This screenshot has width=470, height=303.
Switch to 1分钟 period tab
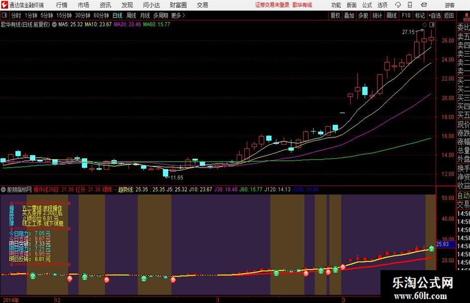point(30,15)
